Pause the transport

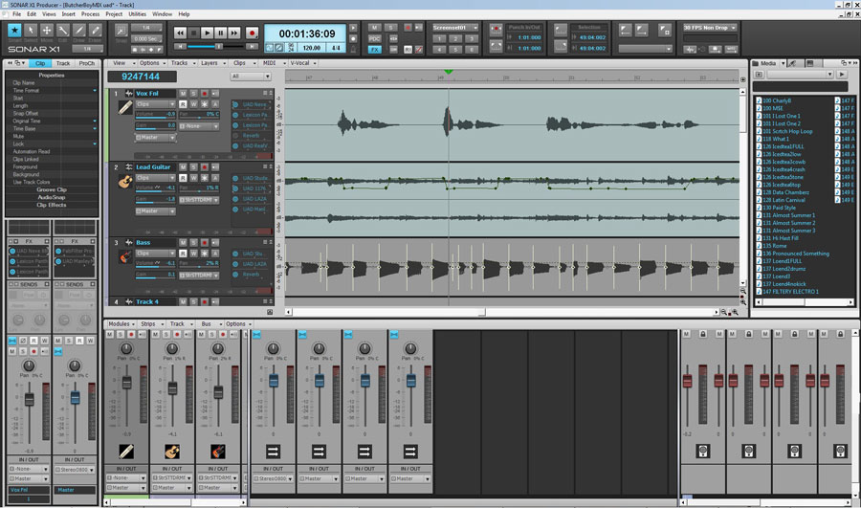[221, 33]
